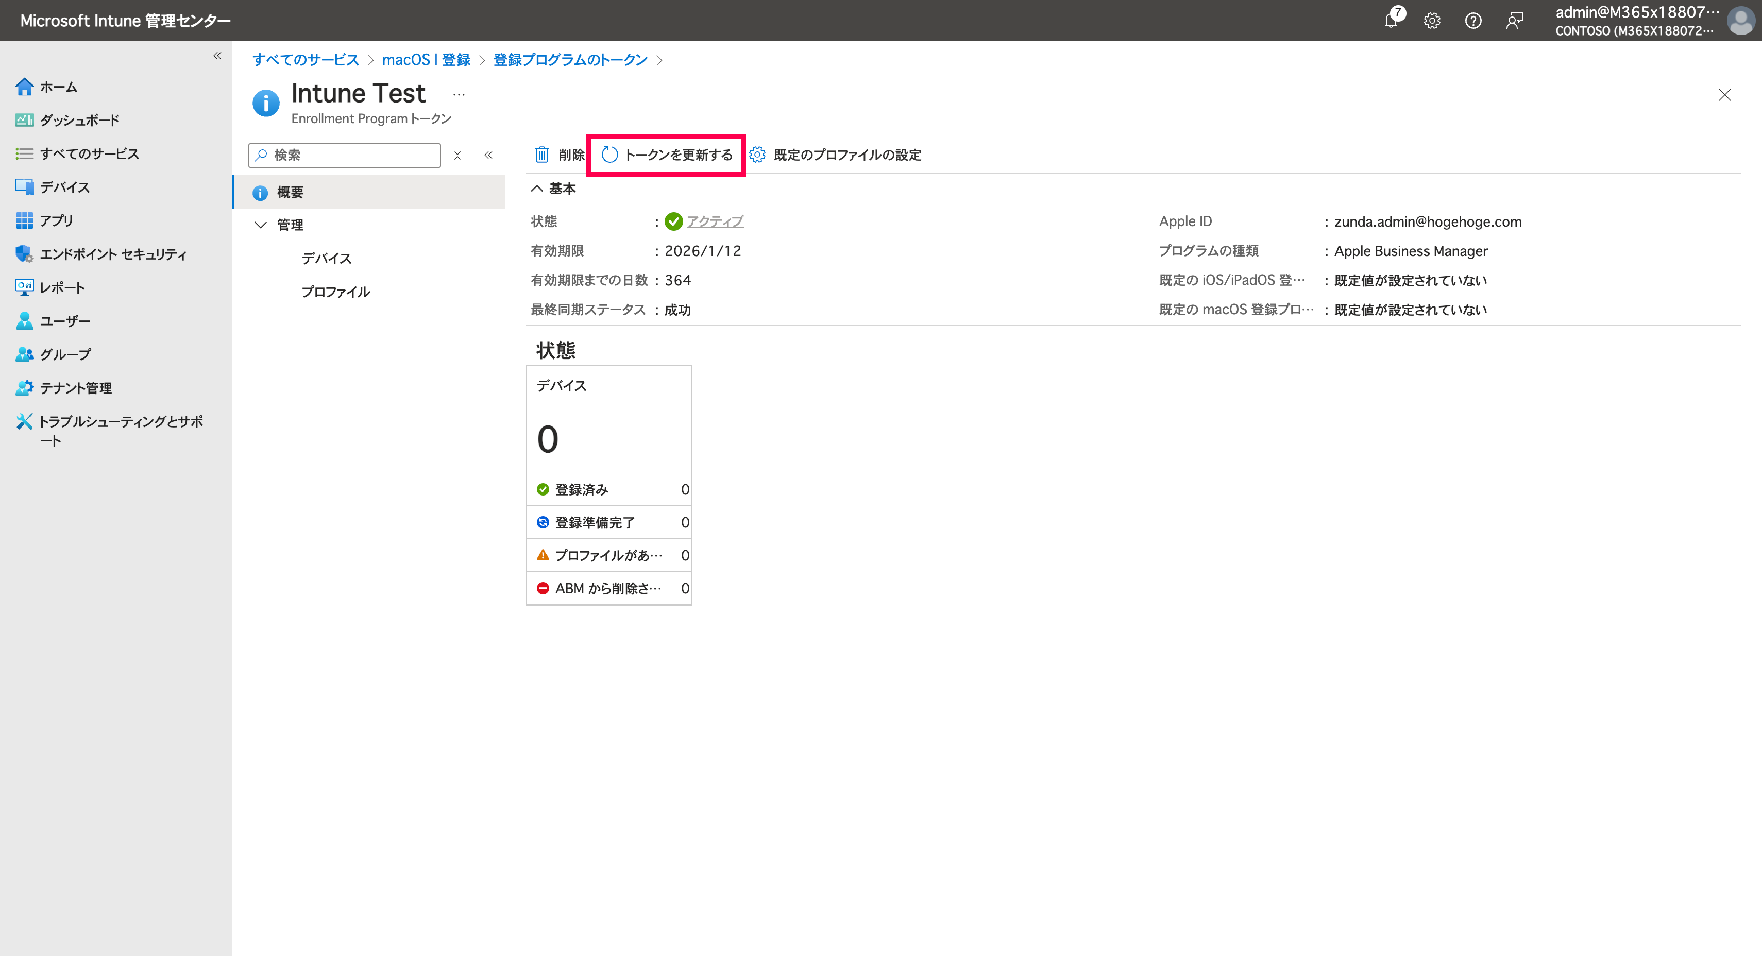The image size is (1762, 956).
Task: Close the Intune Test blade
Action: [1724, 95]
